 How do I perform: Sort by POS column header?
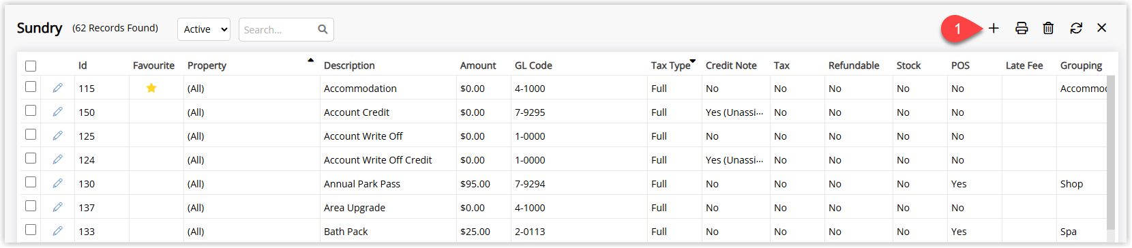coord(960,65)
